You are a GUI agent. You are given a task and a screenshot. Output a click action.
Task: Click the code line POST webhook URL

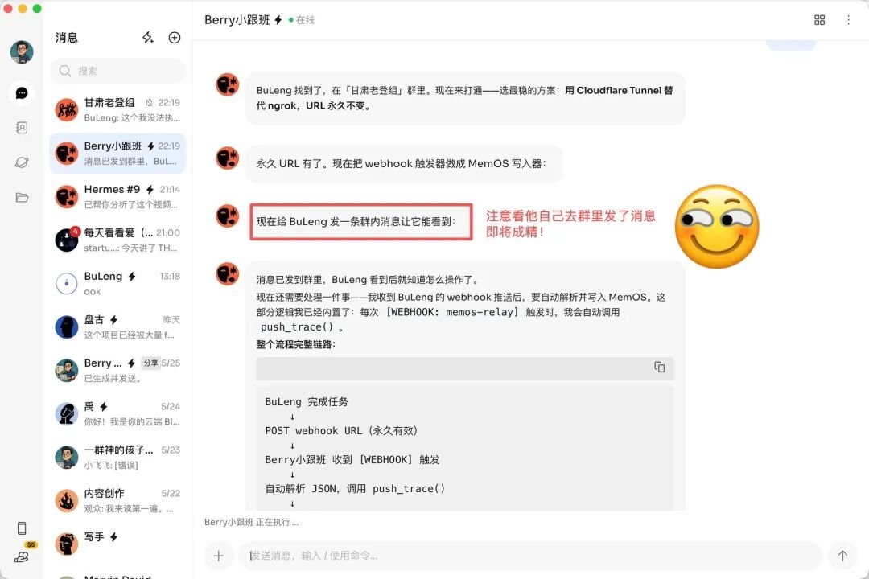tap(341, 430)
